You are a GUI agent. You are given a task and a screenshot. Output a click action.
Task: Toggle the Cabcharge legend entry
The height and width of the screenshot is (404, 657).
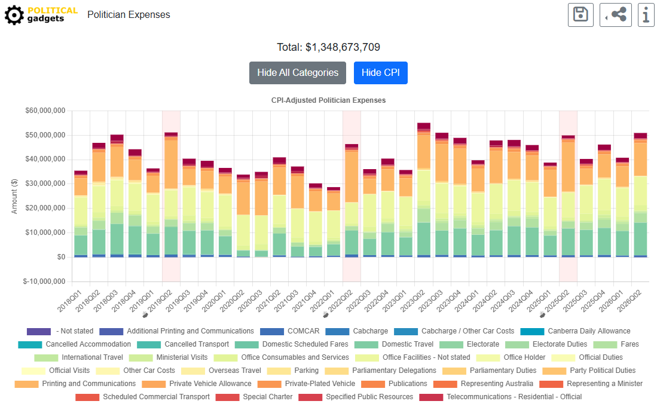pos(356,331)
